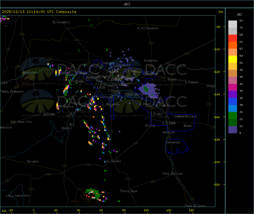This screenshot has width=254, height=214.
Task: Click the Cda_Amarilla label
Action: [x=21, y=122]
